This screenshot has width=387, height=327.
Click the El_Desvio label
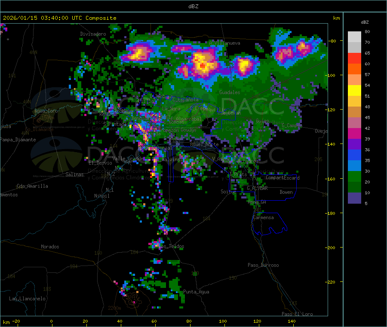[x=100, y=163]
